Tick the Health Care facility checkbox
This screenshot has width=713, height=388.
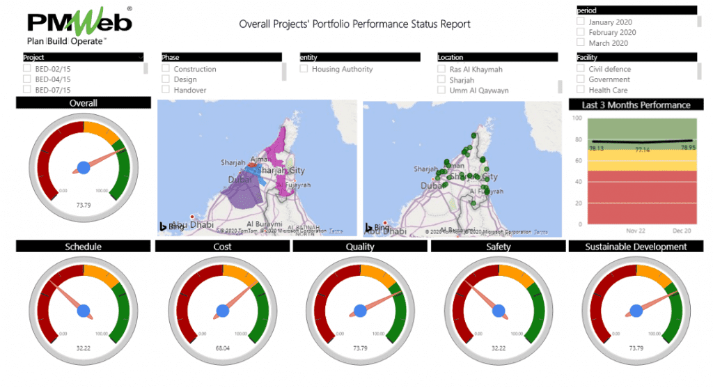(x=580, y=89)
